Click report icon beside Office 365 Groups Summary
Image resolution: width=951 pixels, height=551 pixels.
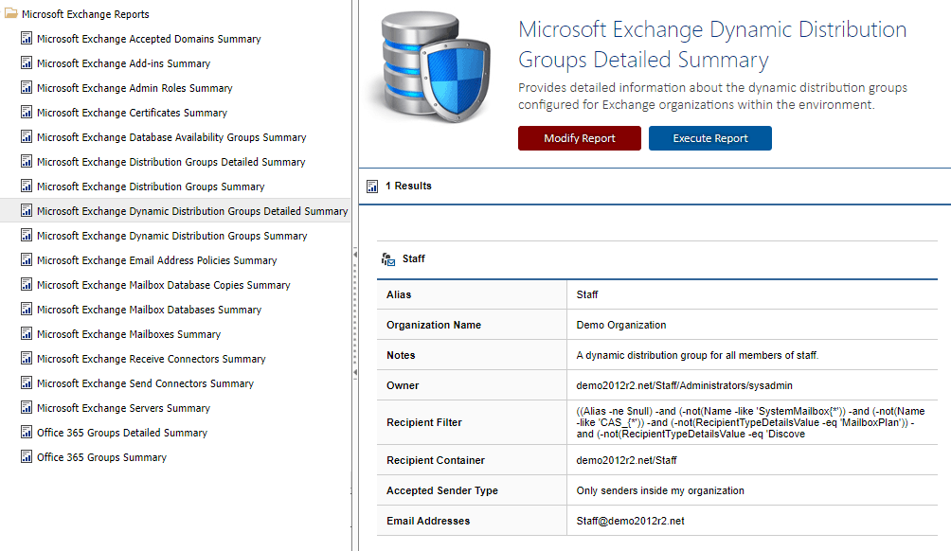point(27,456)
